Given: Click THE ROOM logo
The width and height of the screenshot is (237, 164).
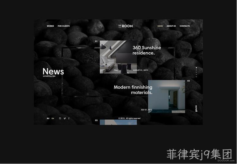Looking at the screenshot, I should click(125, 26).
